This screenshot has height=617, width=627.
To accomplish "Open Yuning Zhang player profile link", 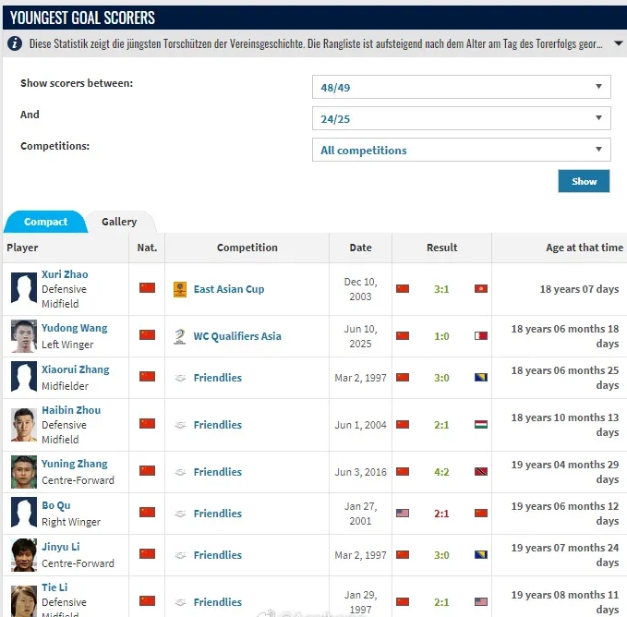I will point(75,464).
